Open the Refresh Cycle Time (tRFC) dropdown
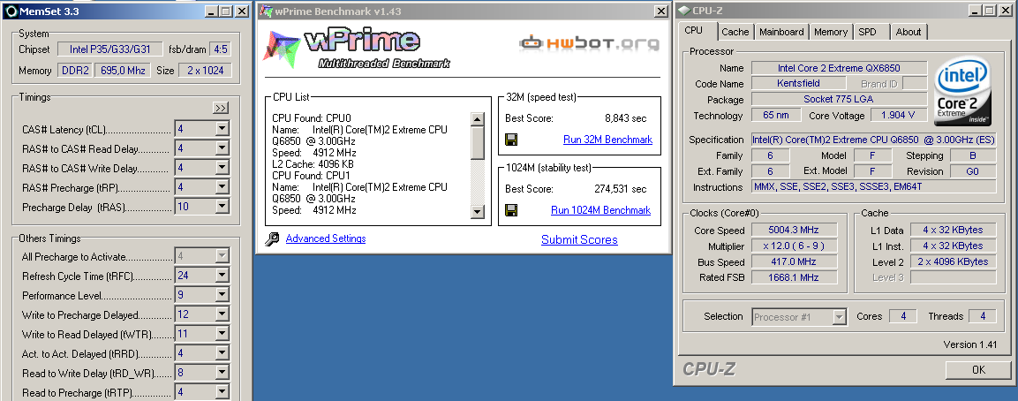Viewport: 1018px width, 401px height. [x=222, y=276]
